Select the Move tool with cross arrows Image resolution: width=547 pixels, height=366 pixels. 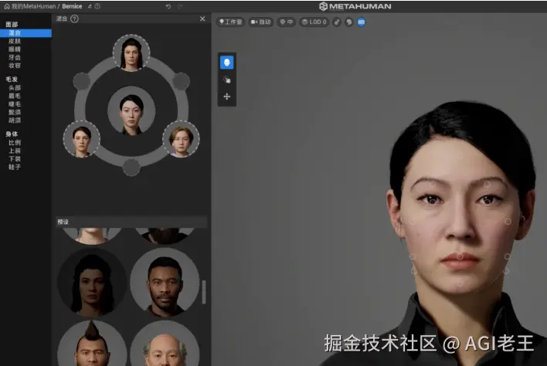coord(226,97)
